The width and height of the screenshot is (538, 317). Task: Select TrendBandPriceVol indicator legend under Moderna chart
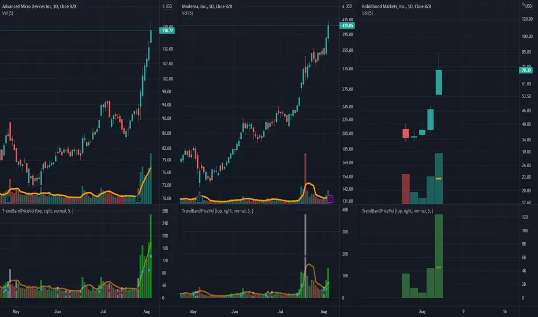click(218, 211)
